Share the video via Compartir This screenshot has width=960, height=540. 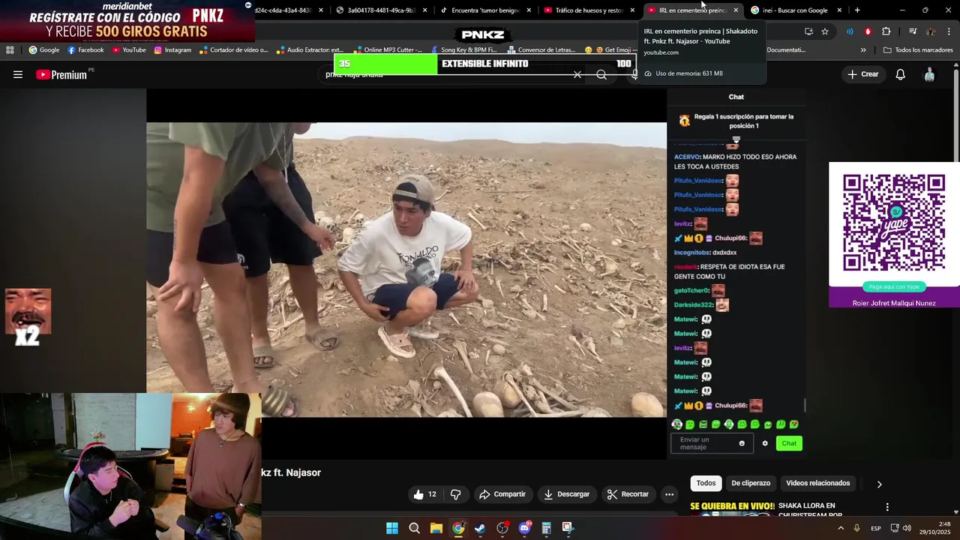pos(502,494)
